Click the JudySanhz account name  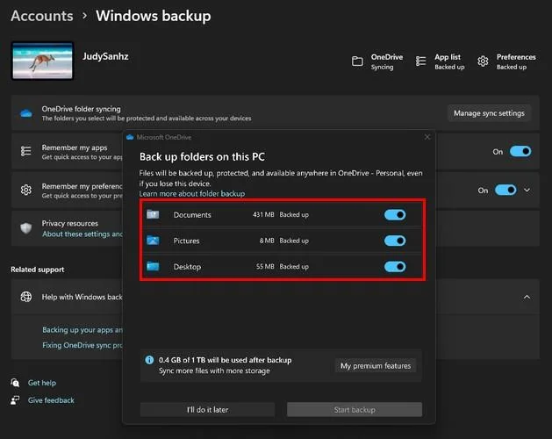[x=105, y=56]
